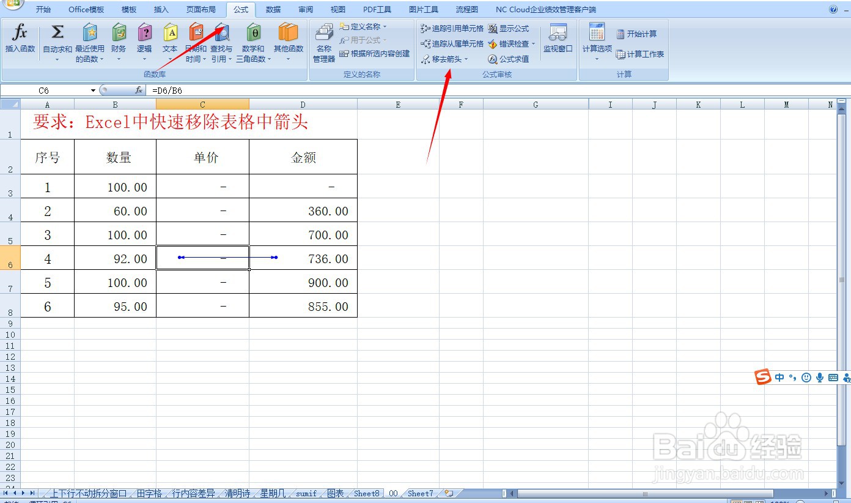Toggle the IME soft keyboard icon
851x503 pixels.
(833, 378)
